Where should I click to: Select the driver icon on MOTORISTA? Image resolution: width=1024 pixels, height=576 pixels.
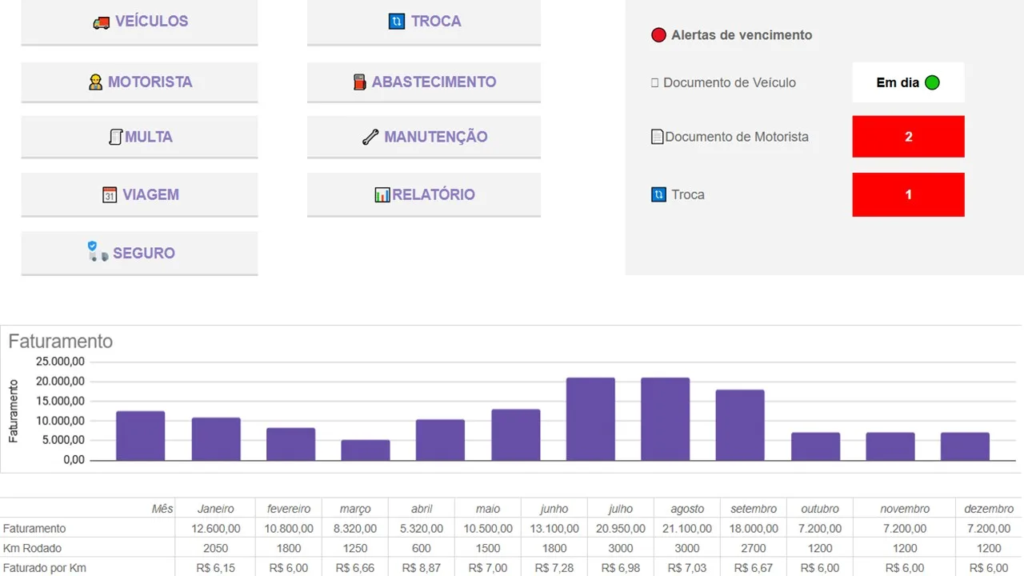pos(95,82)
